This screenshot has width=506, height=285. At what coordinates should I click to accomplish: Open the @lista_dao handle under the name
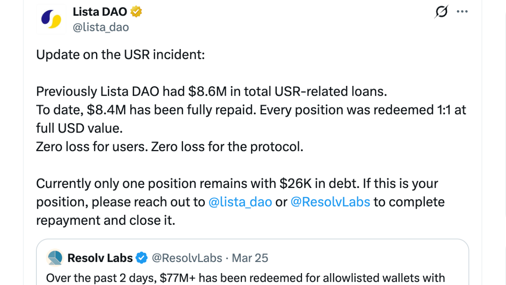coord(101,27)
